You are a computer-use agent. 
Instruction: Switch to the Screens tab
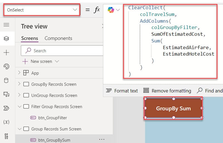pyautogui.click(x=30, y=38)
